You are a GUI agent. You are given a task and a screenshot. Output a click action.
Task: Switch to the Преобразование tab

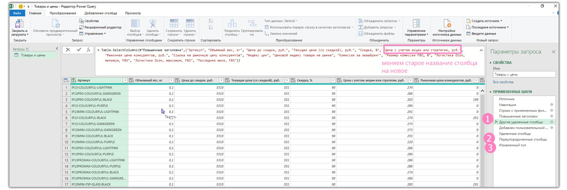coord(63,13)
